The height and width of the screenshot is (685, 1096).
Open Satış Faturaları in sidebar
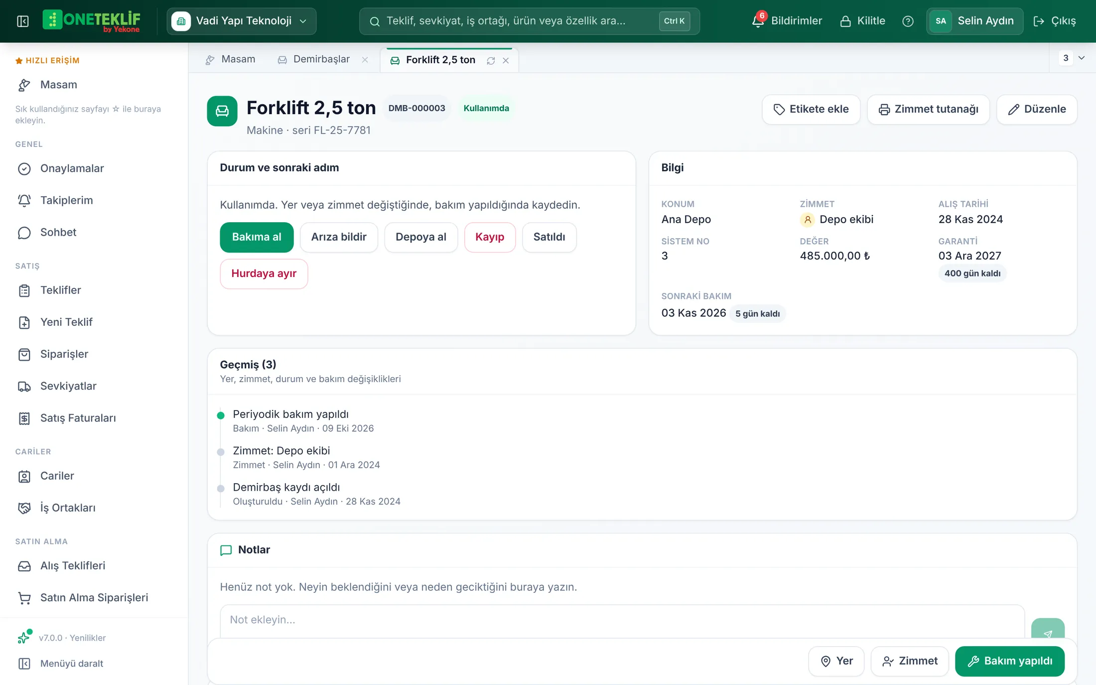(94, 418)
